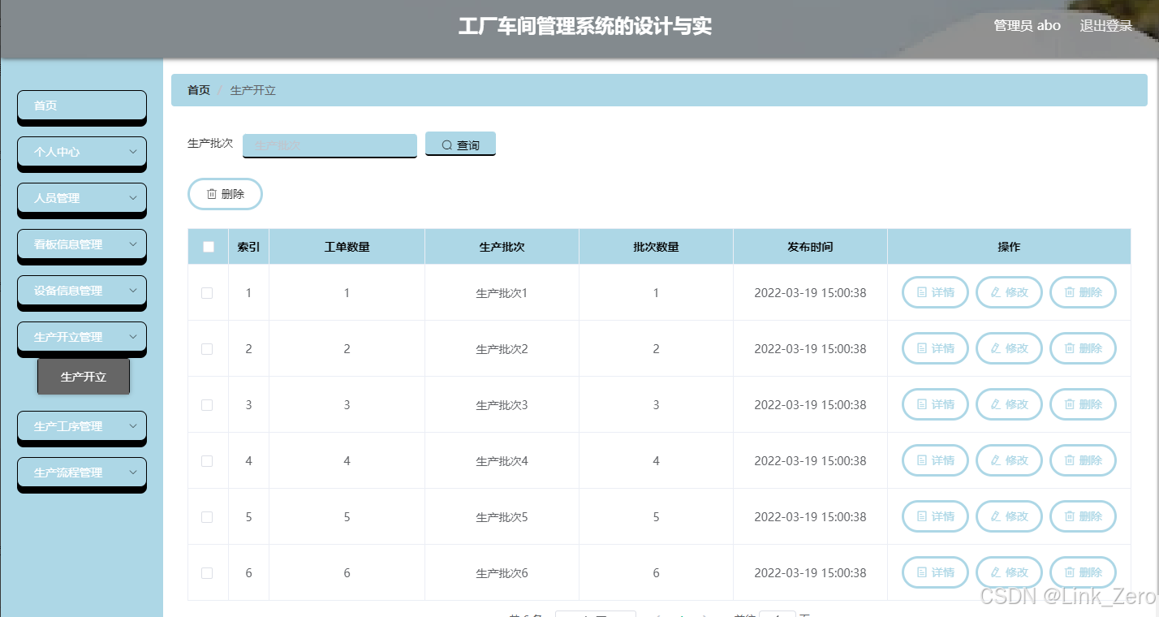This screenshot has width=1159, height=617.
Task: Expand the 人员管理 sidebar menu
Action: [x=81, y=197]
